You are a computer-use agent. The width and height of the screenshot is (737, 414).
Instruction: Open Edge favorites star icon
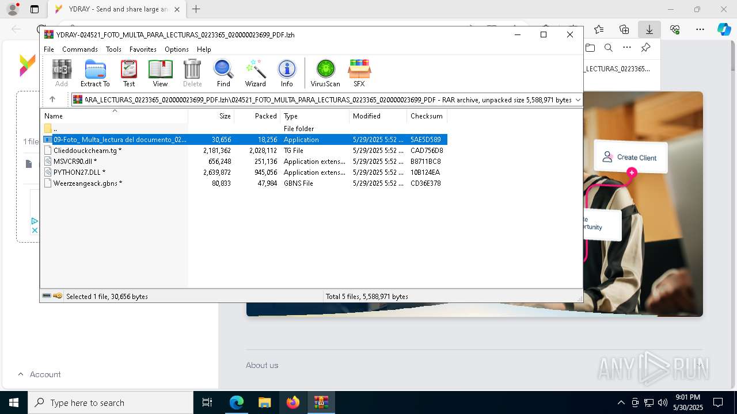(599, 29)
